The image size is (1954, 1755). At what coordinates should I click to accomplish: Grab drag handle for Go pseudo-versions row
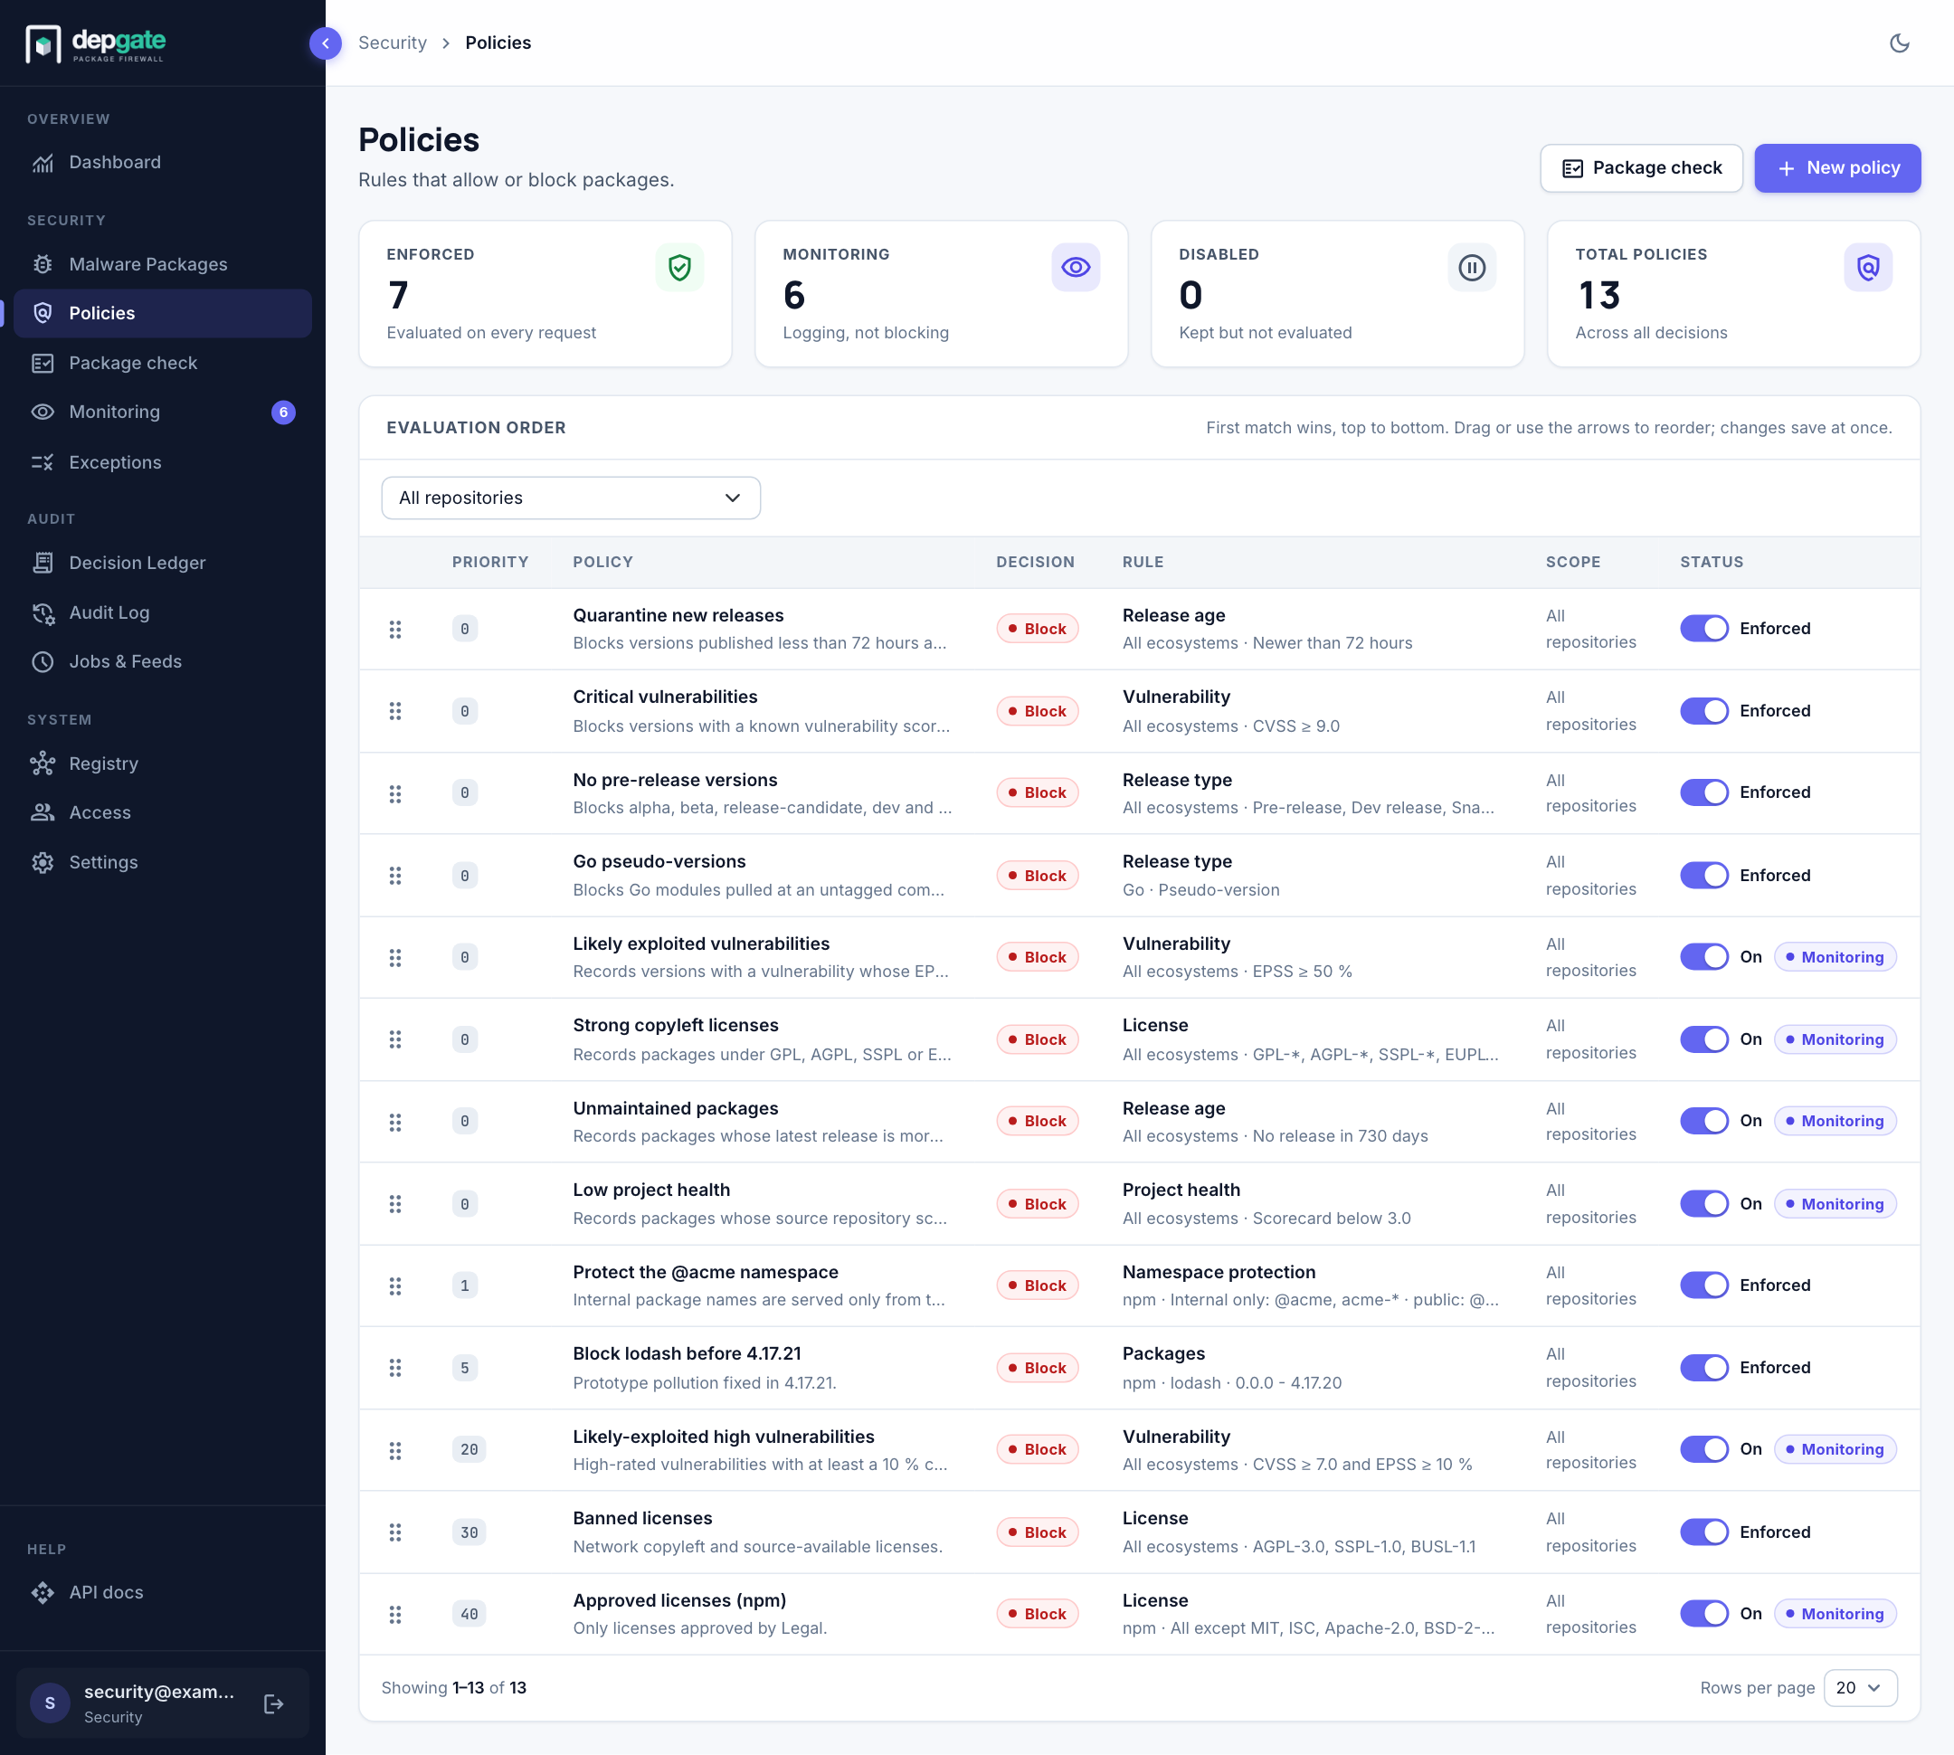(394, 875)
